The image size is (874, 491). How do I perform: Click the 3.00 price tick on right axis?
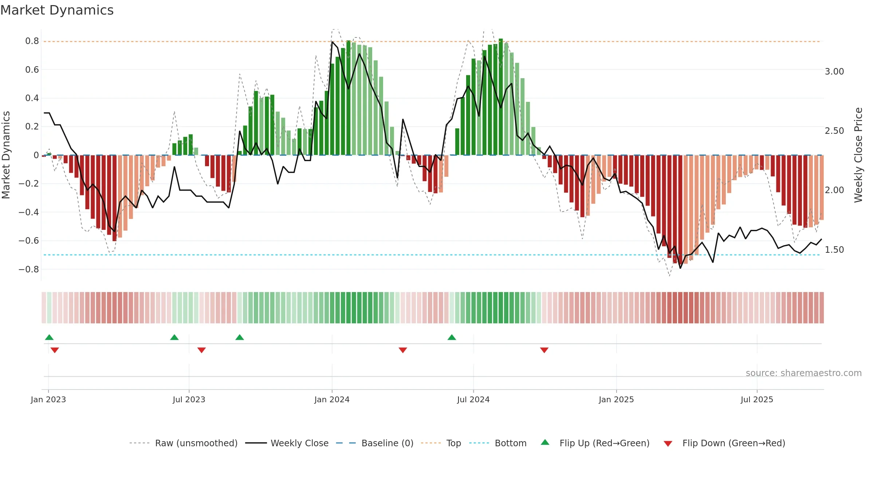pos(834,71)
